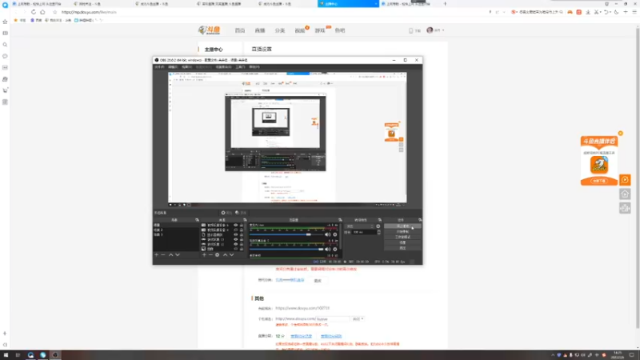Move scene down in OBS Scenes list
Image resolution: width=640 pixels, height=360 pixels.
(x=178, y=254)
